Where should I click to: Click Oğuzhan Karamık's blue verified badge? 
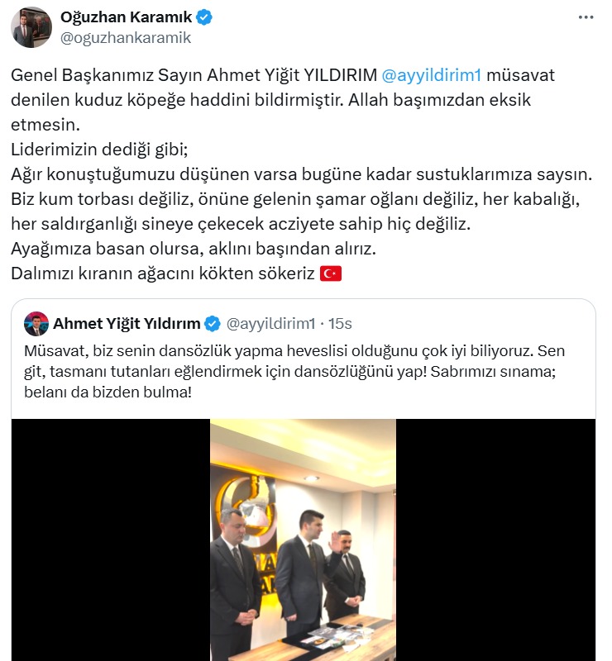[x=205, y=17]
